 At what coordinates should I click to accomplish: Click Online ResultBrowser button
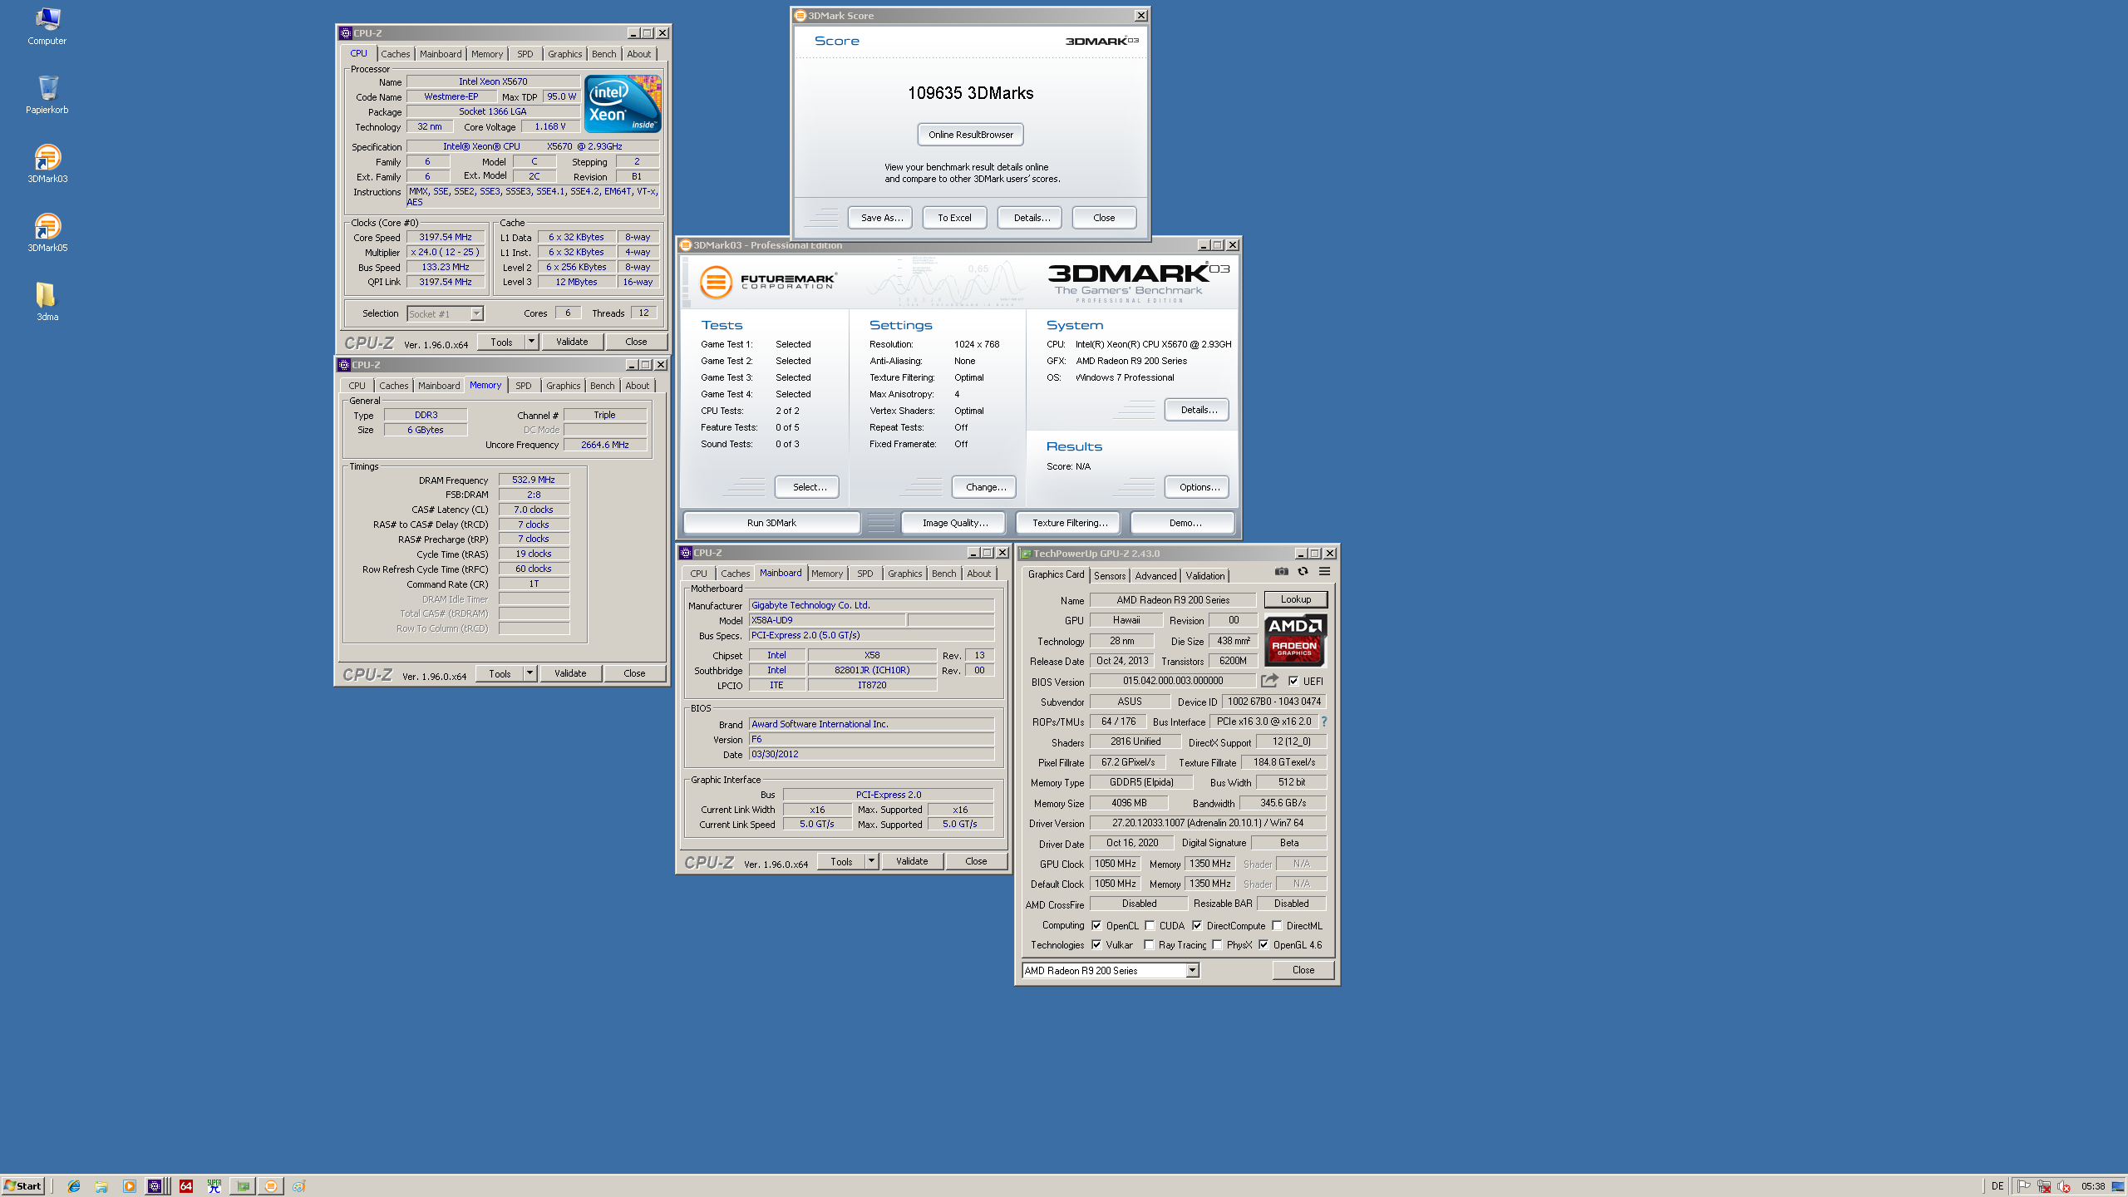tap(970, 135)
